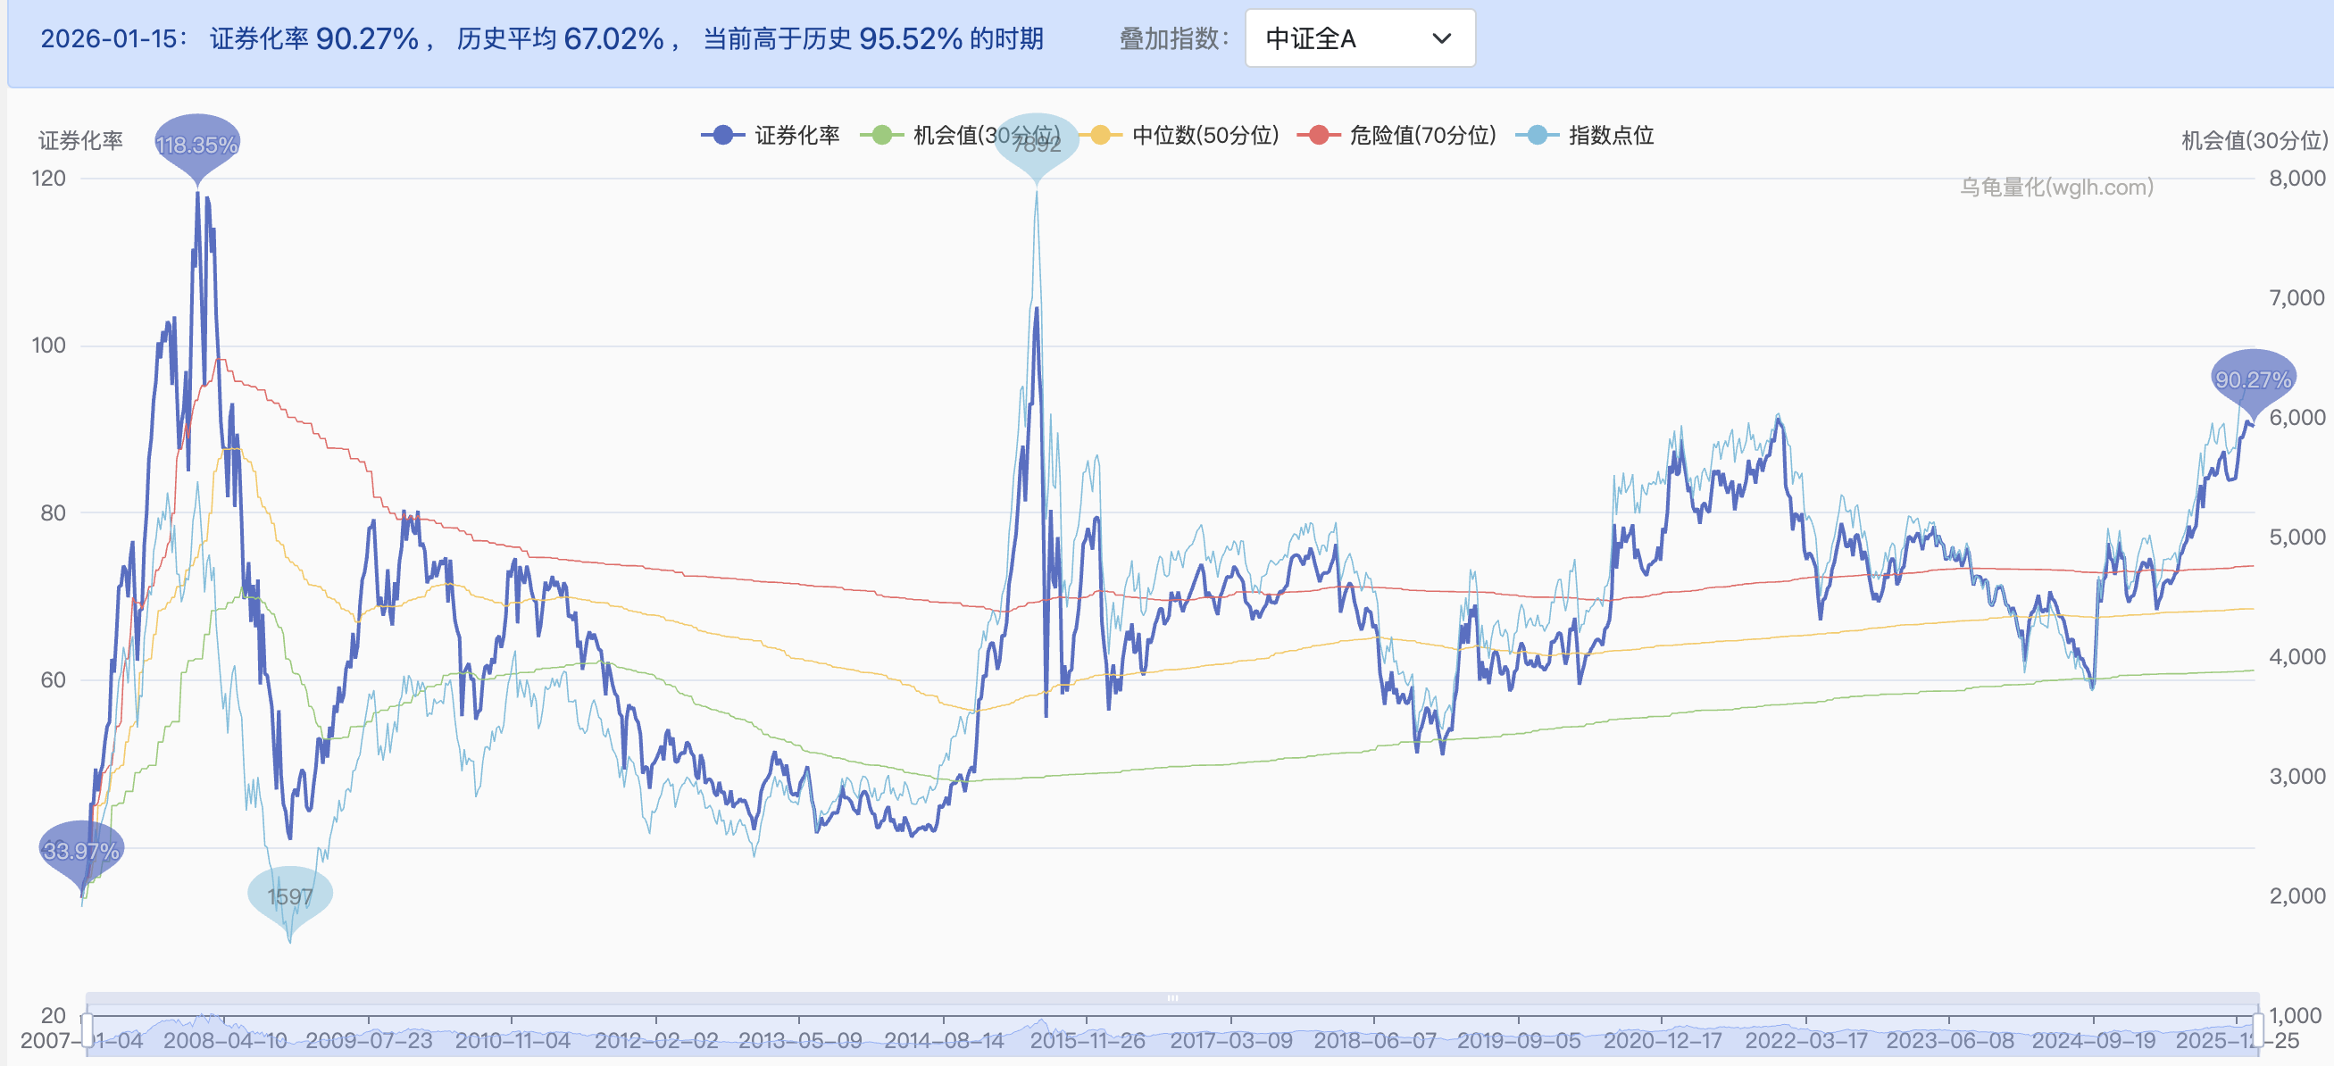Click the 乌龟量化(wglh.com) watermark link

[2055, 187]
